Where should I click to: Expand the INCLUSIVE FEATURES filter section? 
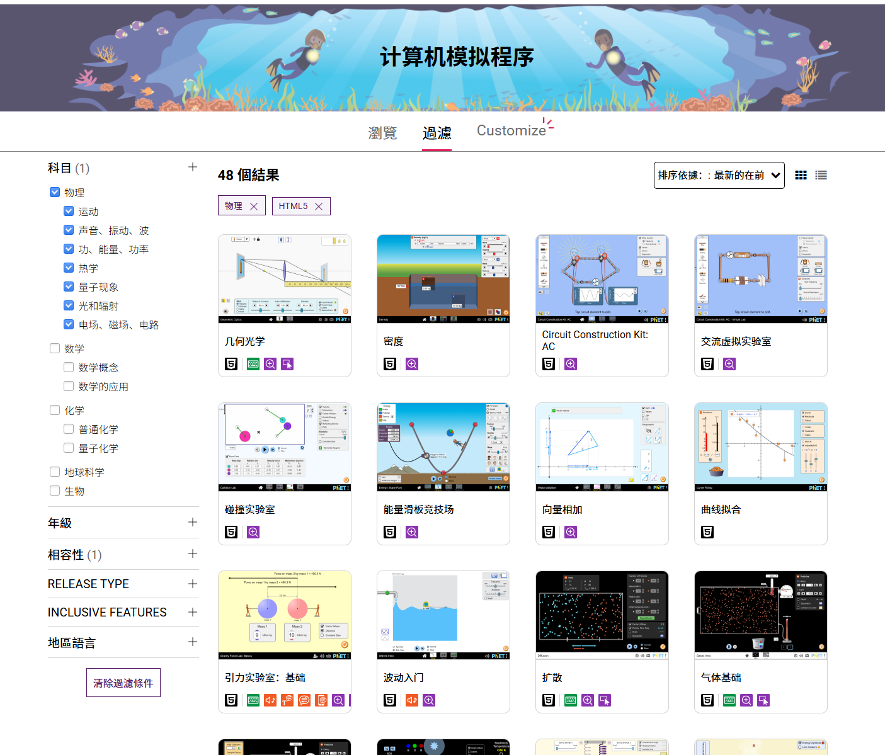point(193,612)
